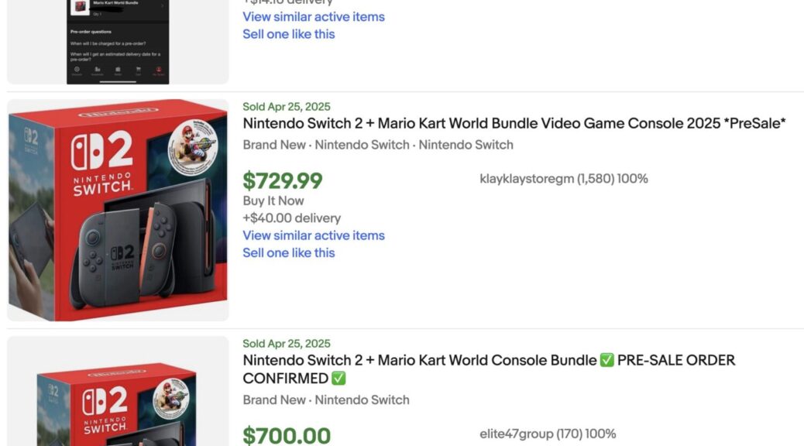Click "Sold Apr 25, 2025" above the ORDER CONFIRMED listing
Viewport: 804px width, 446px height.
pyautogui.click(x=287, y=344)
